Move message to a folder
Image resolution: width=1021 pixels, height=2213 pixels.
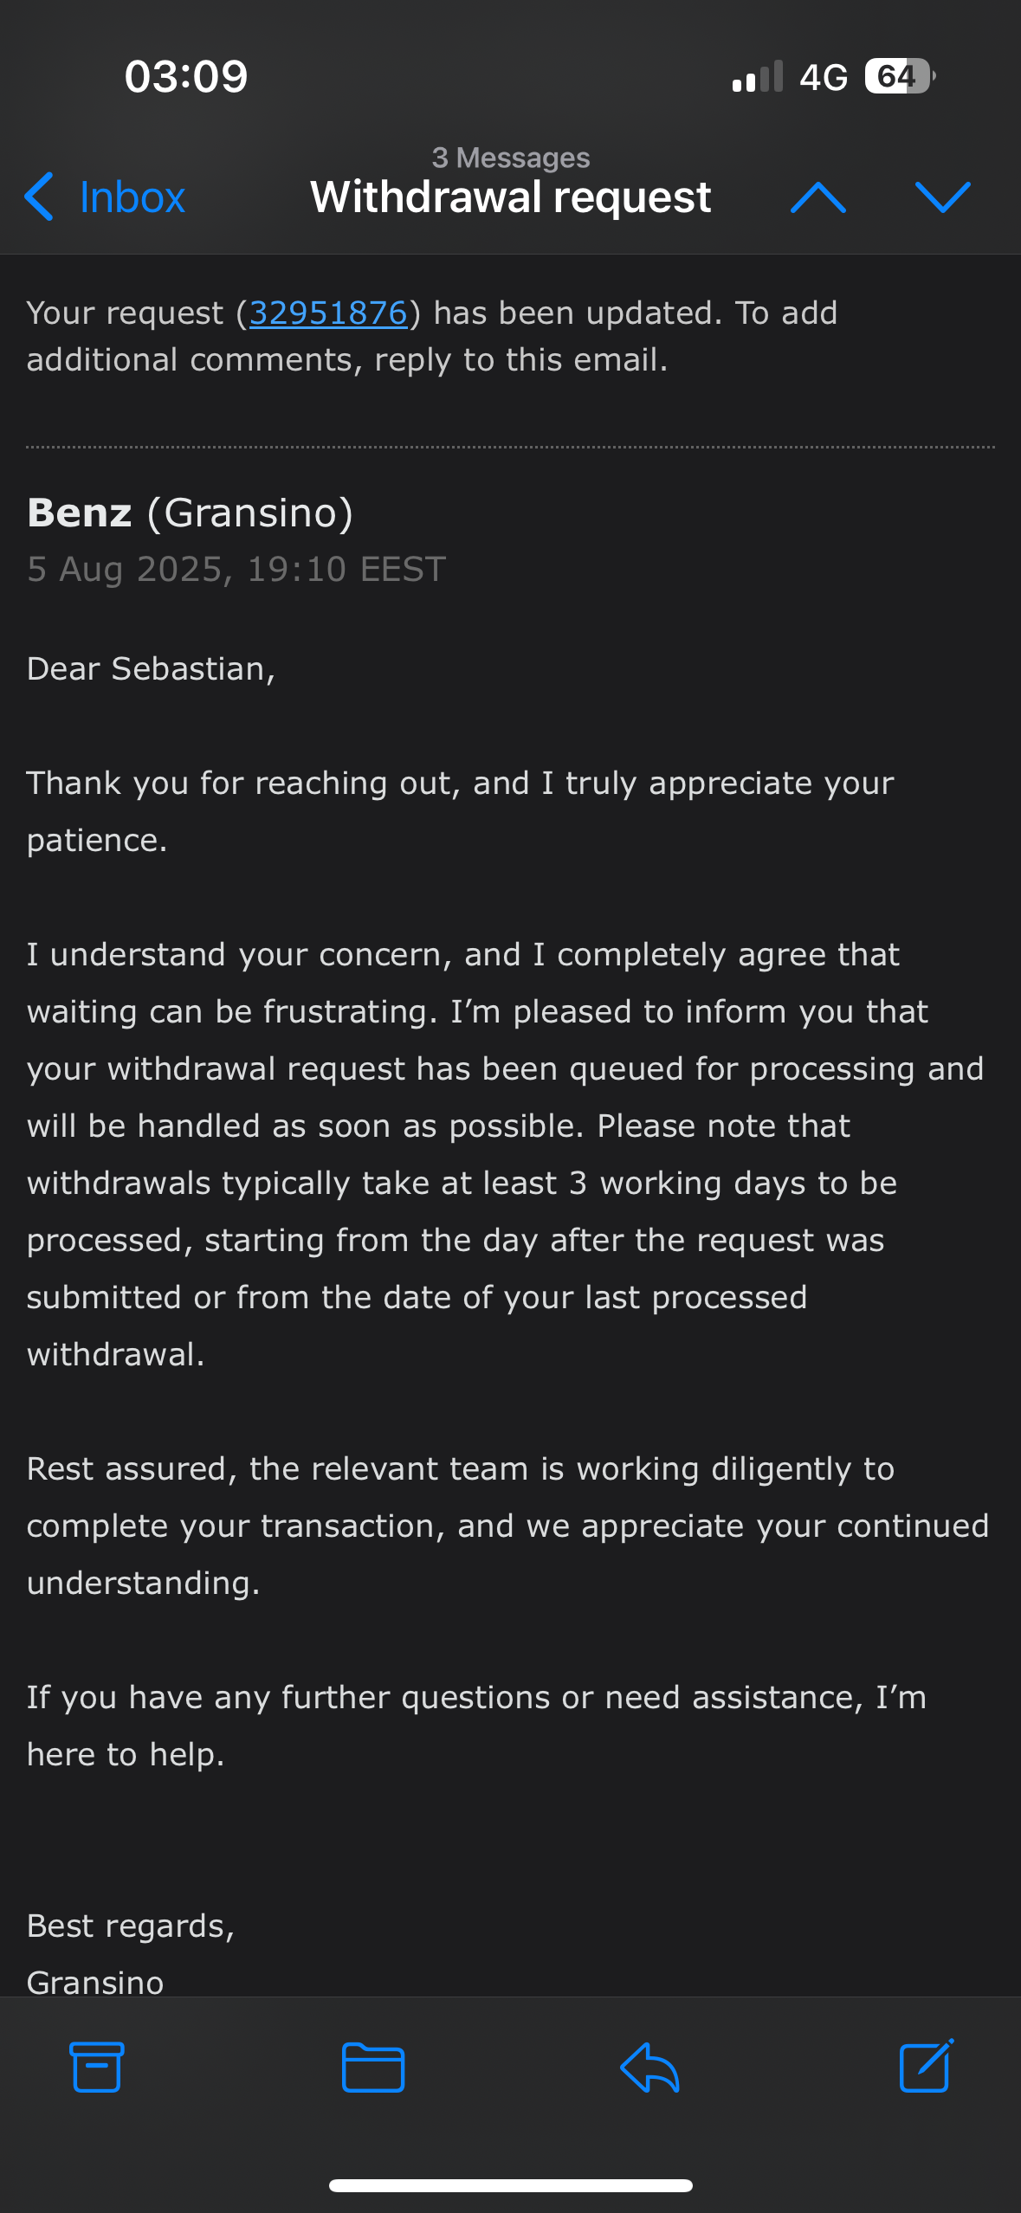372,2067
